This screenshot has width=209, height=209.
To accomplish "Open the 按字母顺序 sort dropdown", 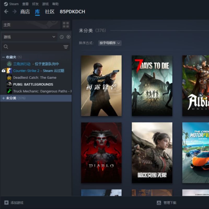I will [x=110, y=43].
